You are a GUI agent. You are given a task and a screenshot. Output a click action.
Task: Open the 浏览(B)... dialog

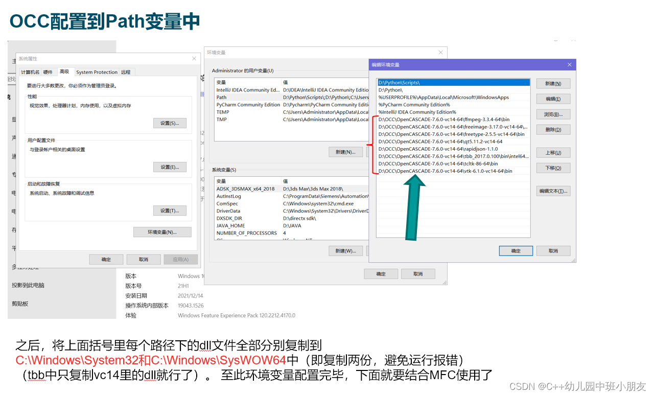click(x=553, y=113)
